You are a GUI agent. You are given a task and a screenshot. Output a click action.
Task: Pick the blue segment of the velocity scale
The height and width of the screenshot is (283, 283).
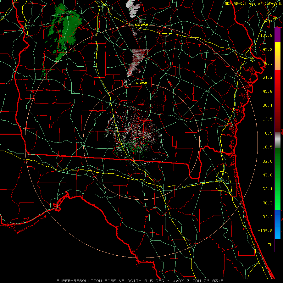point(278,224)
